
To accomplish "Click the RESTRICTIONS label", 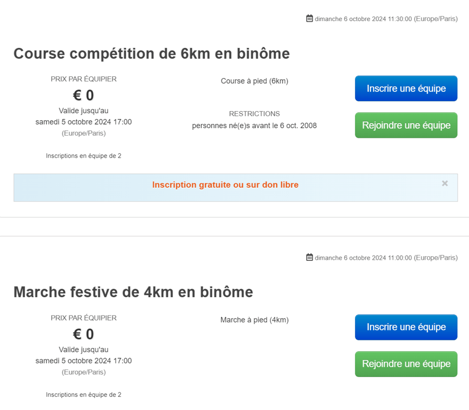I will pyautogui.click(x=254, y=114).
